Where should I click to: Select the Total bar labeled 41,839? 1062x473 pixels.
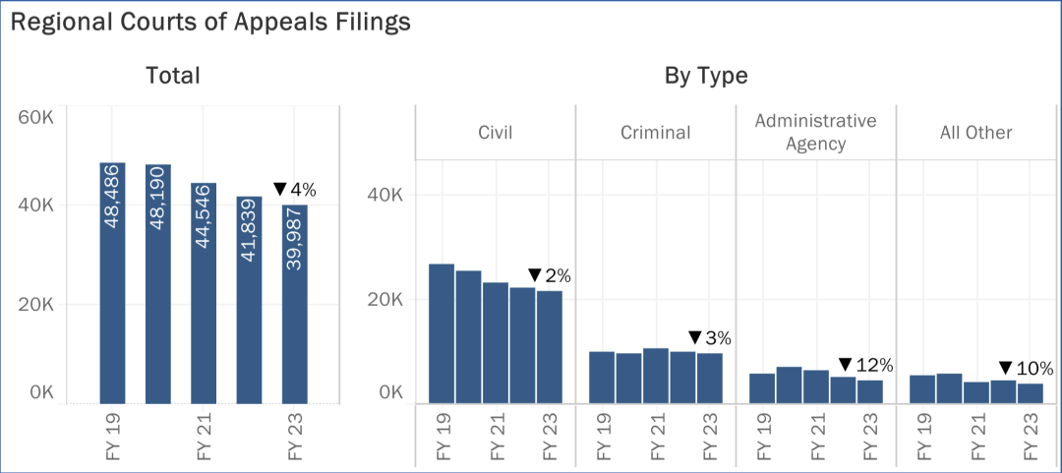(x=249, y=300)
